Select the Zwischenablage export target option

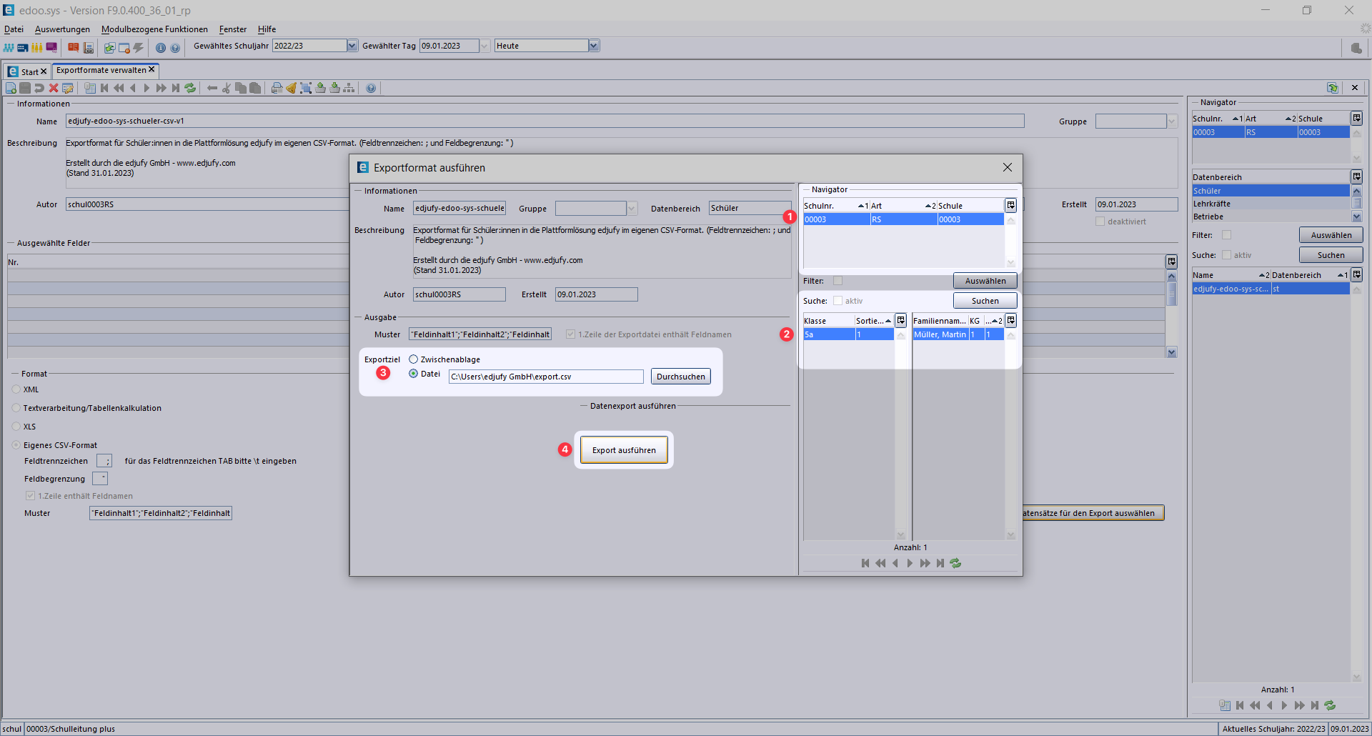pos(413,359)
